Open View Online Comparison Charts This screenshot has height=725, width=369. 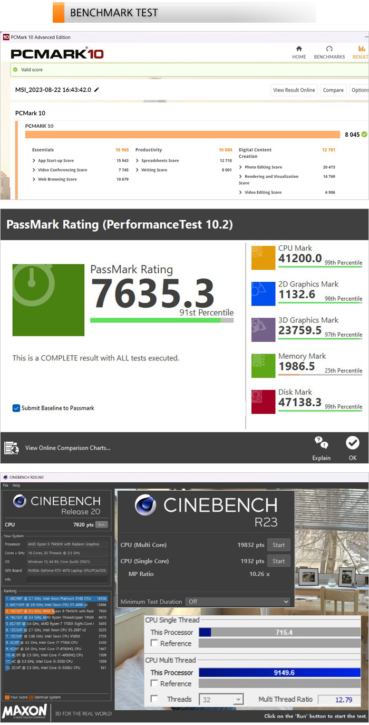pyautogui.click(x=67, y=448)
